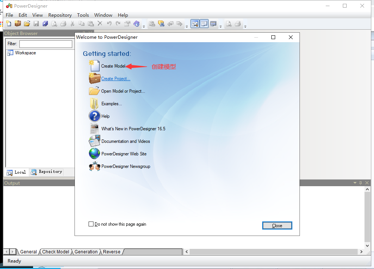The height and width of the screenshot is (269, 374).
Task: Click the Paste clipboard icon beside Delete
Action: (90, 24)
